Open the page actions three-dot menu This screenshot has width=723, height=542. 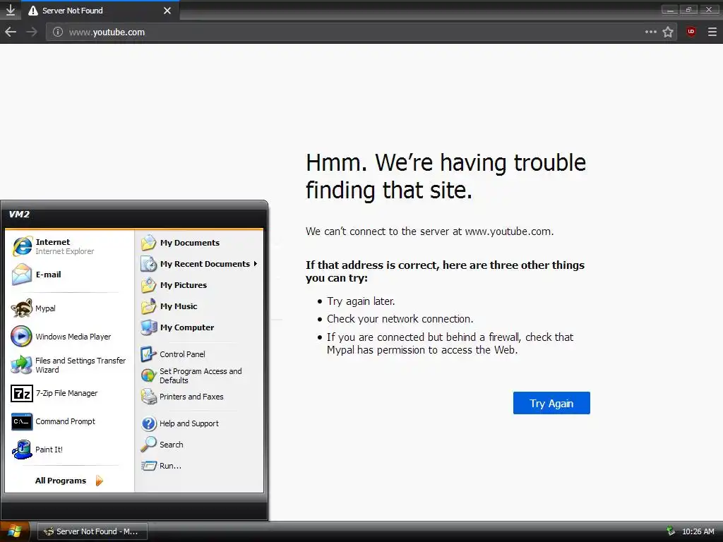point(650,32)
